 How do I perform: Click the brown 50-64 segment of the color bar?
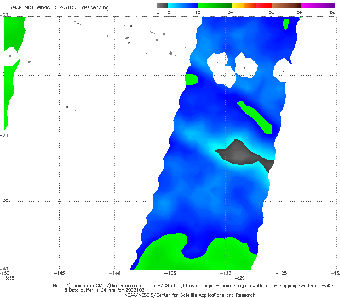pyautogui.click(x=286, y=6)
